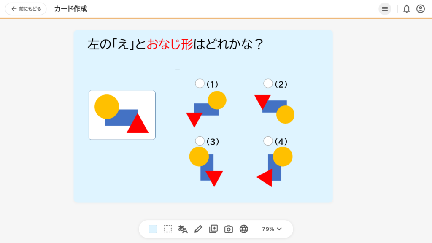Select radio button for option (1)
The width and height of the screenshot is (432, 243).
pyautogui.click(x=200, y=84)
